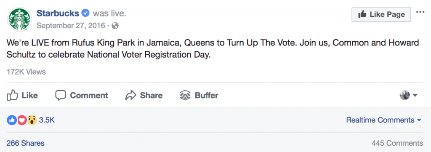This screenshot has height=152, width=431.
Task: Click the Comment speech-bubble icon
Action: [x=61, y=96]
